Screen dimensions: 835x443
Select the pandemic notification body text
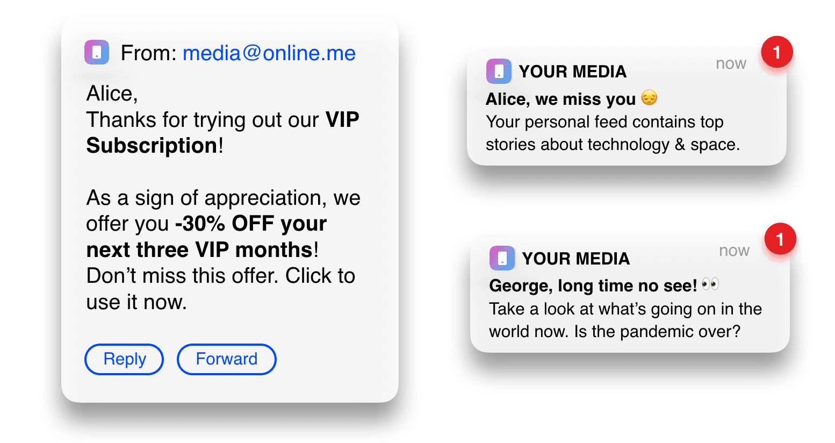(625, 320)
